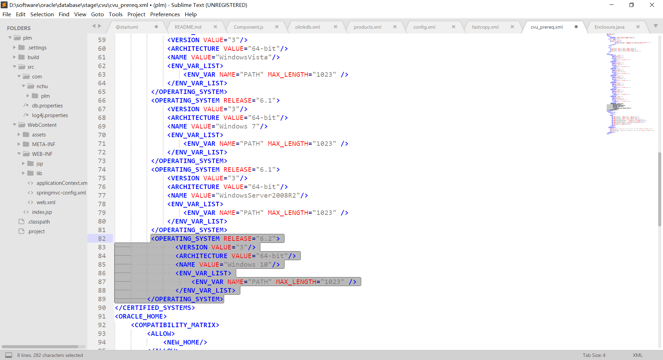663x360 pixels.
Task: Close the config.xml tab
Action: coord(453,27)
